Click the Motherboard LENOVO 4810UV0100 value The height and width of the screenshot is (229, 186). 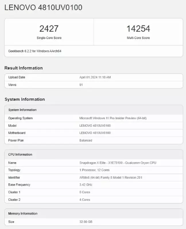pyautogui.click(x=95, y=133)
